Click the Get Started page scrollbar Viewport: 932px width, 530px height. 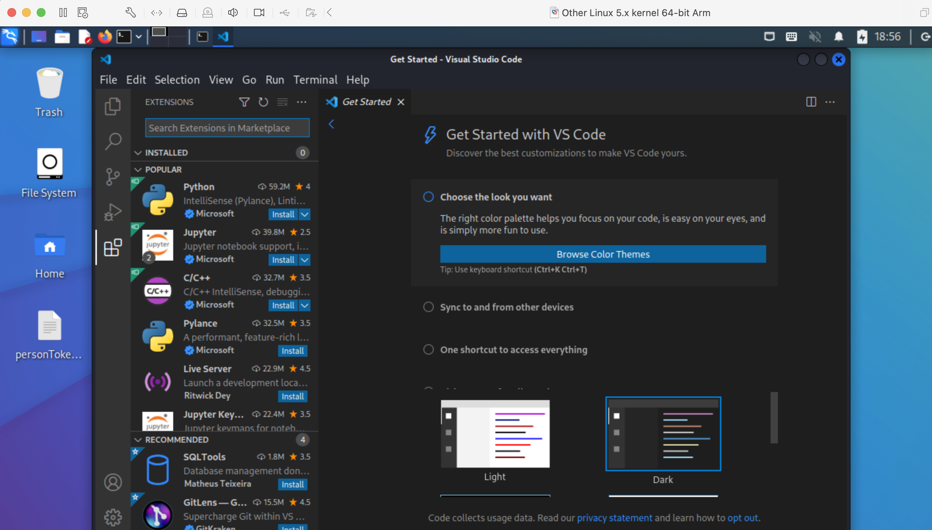[x=774, y=418]
